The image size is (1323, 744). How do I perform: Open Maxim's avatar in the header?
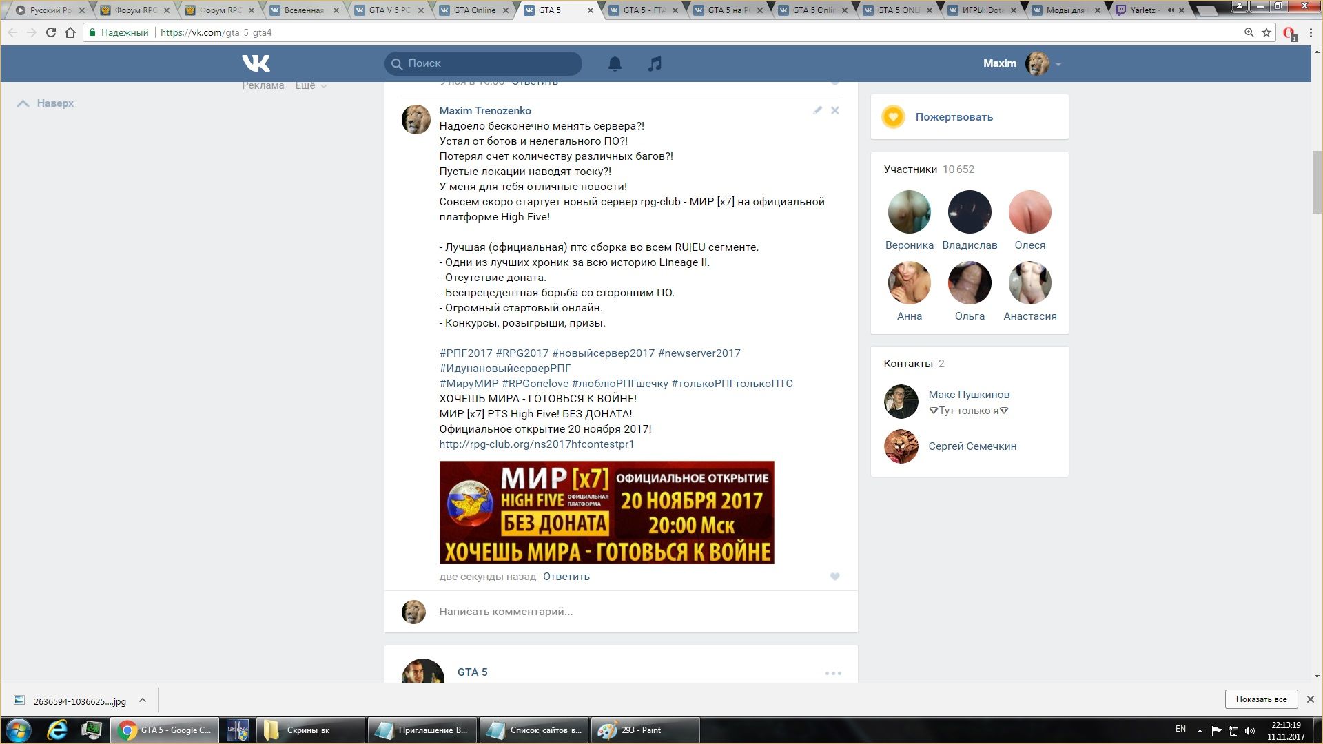point(1038,63)
